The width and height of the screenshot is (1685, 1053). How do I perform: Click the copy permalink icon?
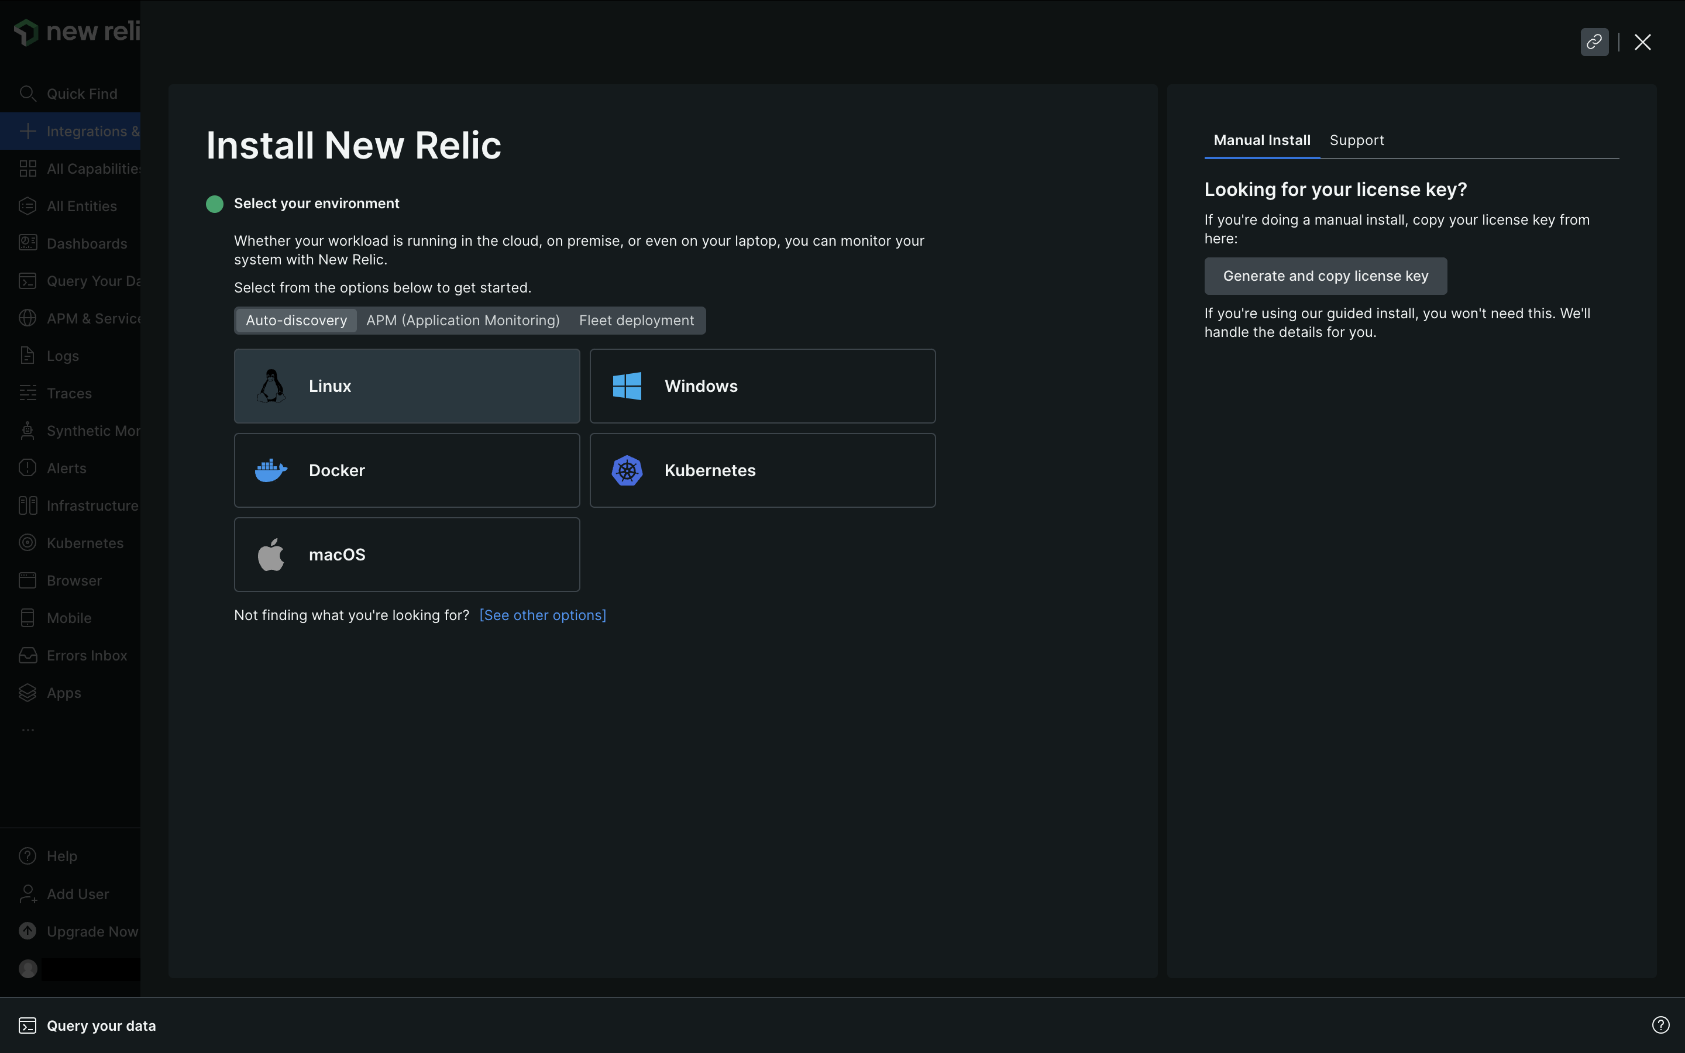1594,43
